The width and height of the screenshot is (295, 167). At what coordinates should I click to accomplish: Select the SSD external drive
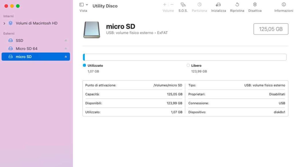point(36,41)
